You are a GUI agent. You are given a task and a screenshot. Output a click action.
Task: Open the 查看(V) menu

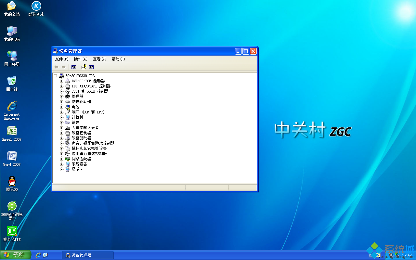pos(99,59)
